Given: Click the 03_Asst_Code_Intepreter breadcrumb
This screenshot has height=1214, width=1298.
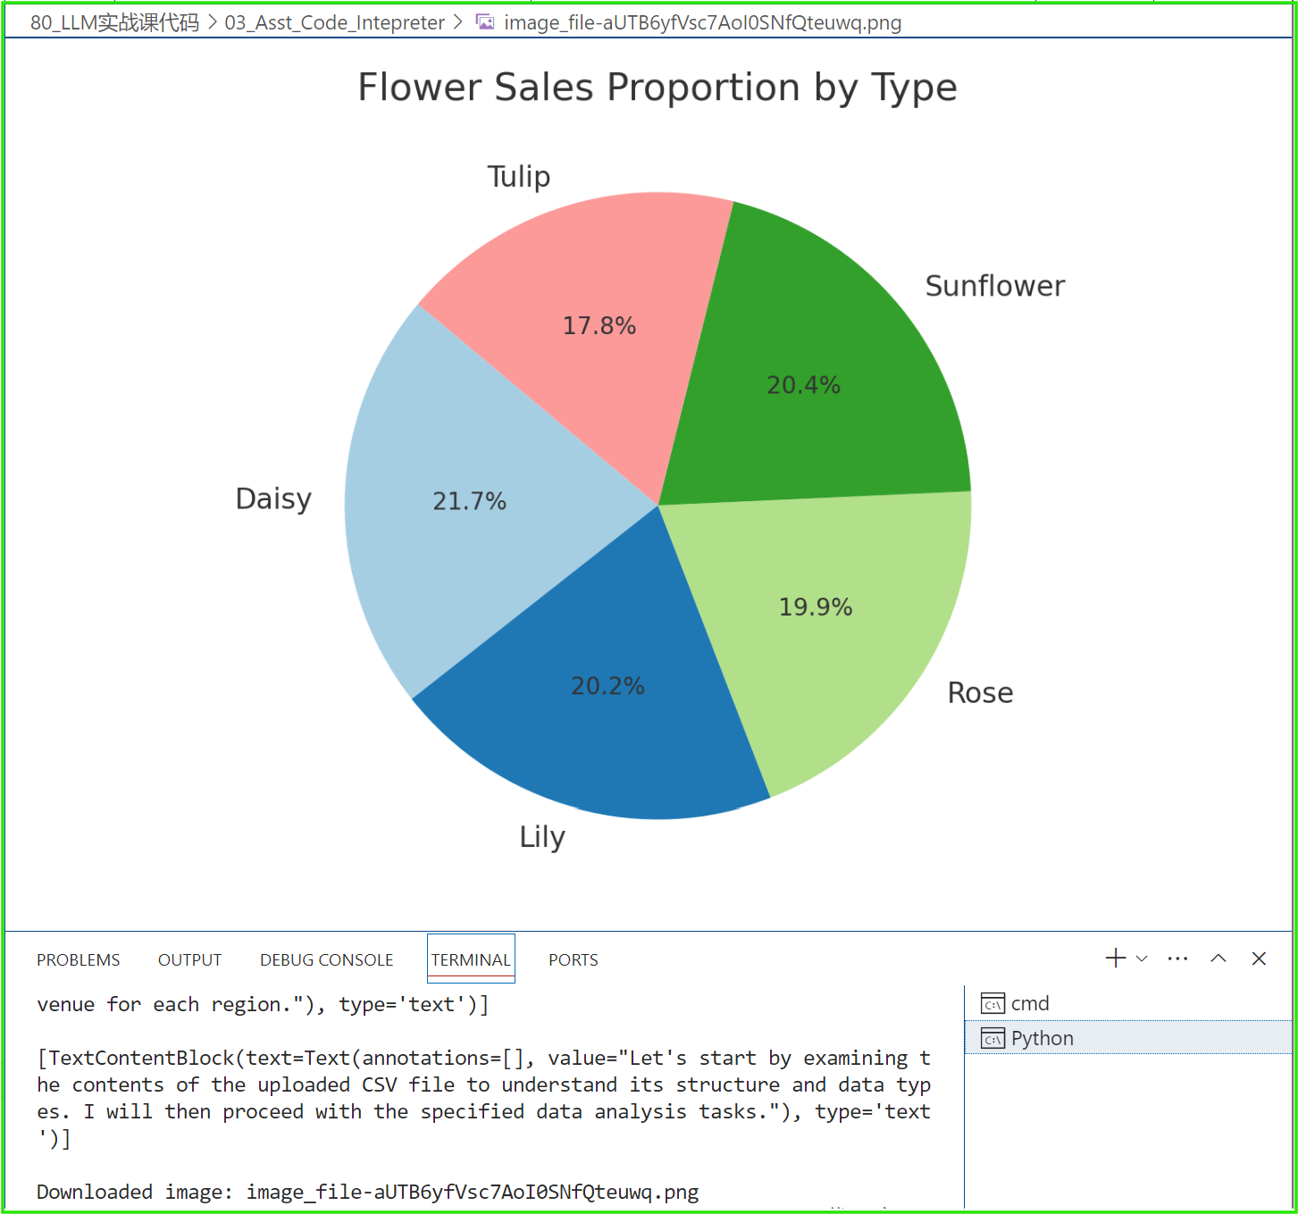Looking at the screenshot, I should 334,22.
